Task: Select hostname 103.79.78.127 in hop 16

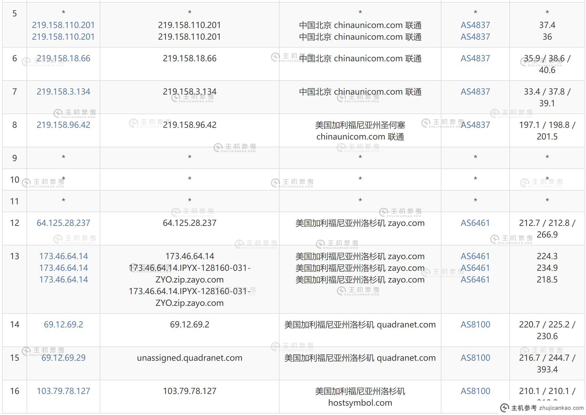Action: [x=190, y=391]
